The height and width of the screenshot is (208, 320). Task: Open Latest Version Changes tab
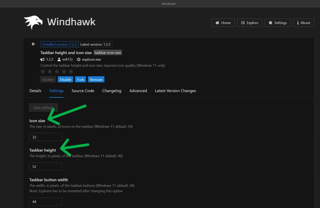pos(175,91)
